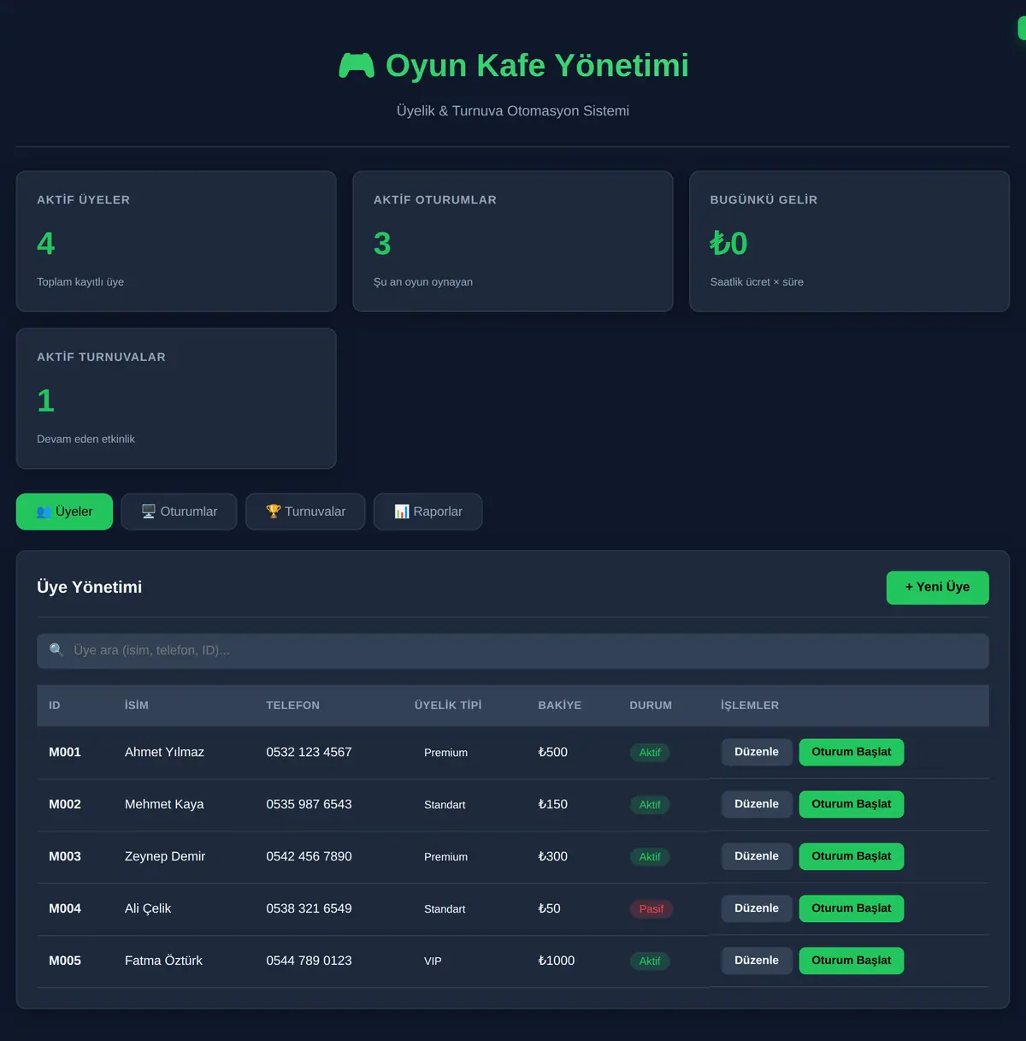Edit Fatma Öztürk's membership
Image resolution: width=1026 pixels, height=1041 pixels.
(x=757, y=961)
